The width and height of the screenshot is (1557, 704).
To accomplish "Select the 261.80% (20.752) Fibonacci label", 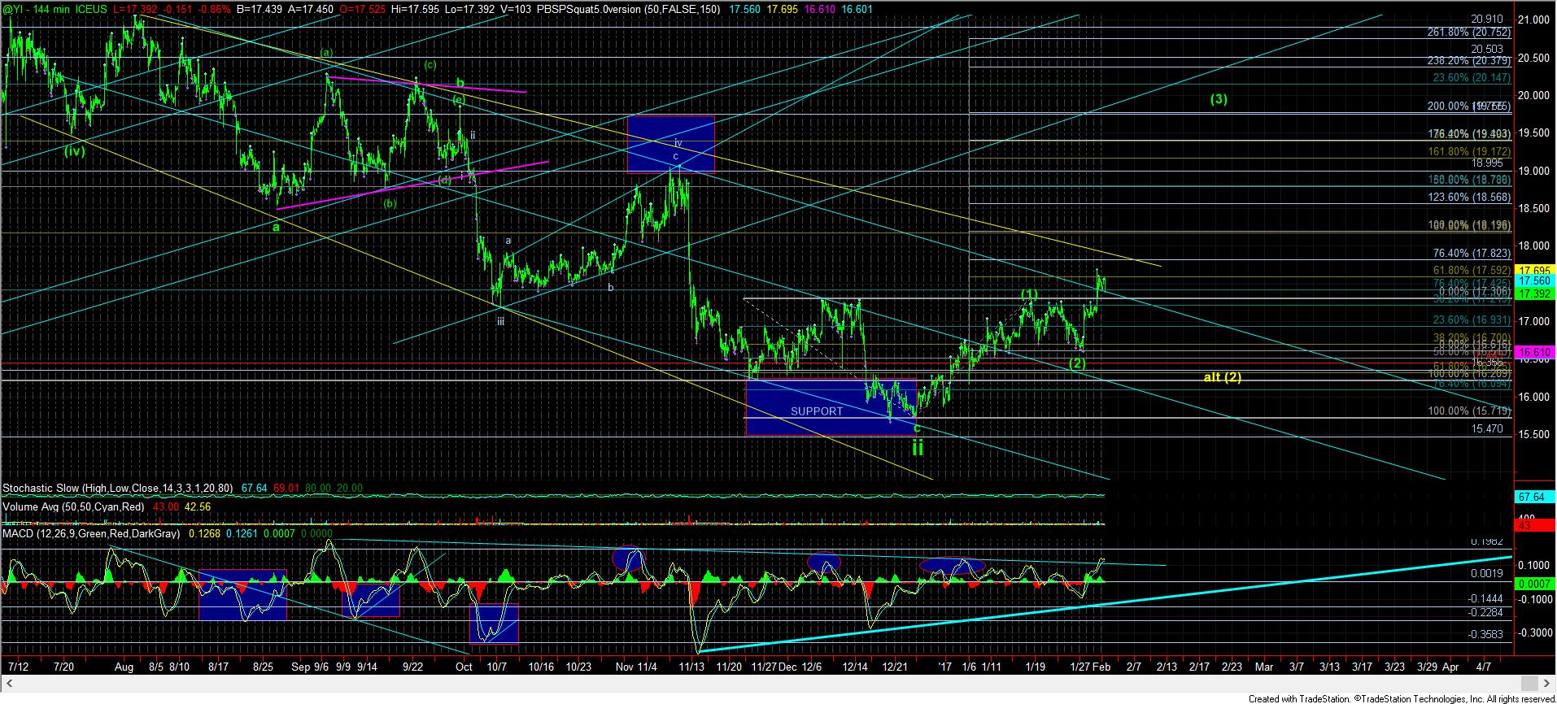I will 1469,33.
